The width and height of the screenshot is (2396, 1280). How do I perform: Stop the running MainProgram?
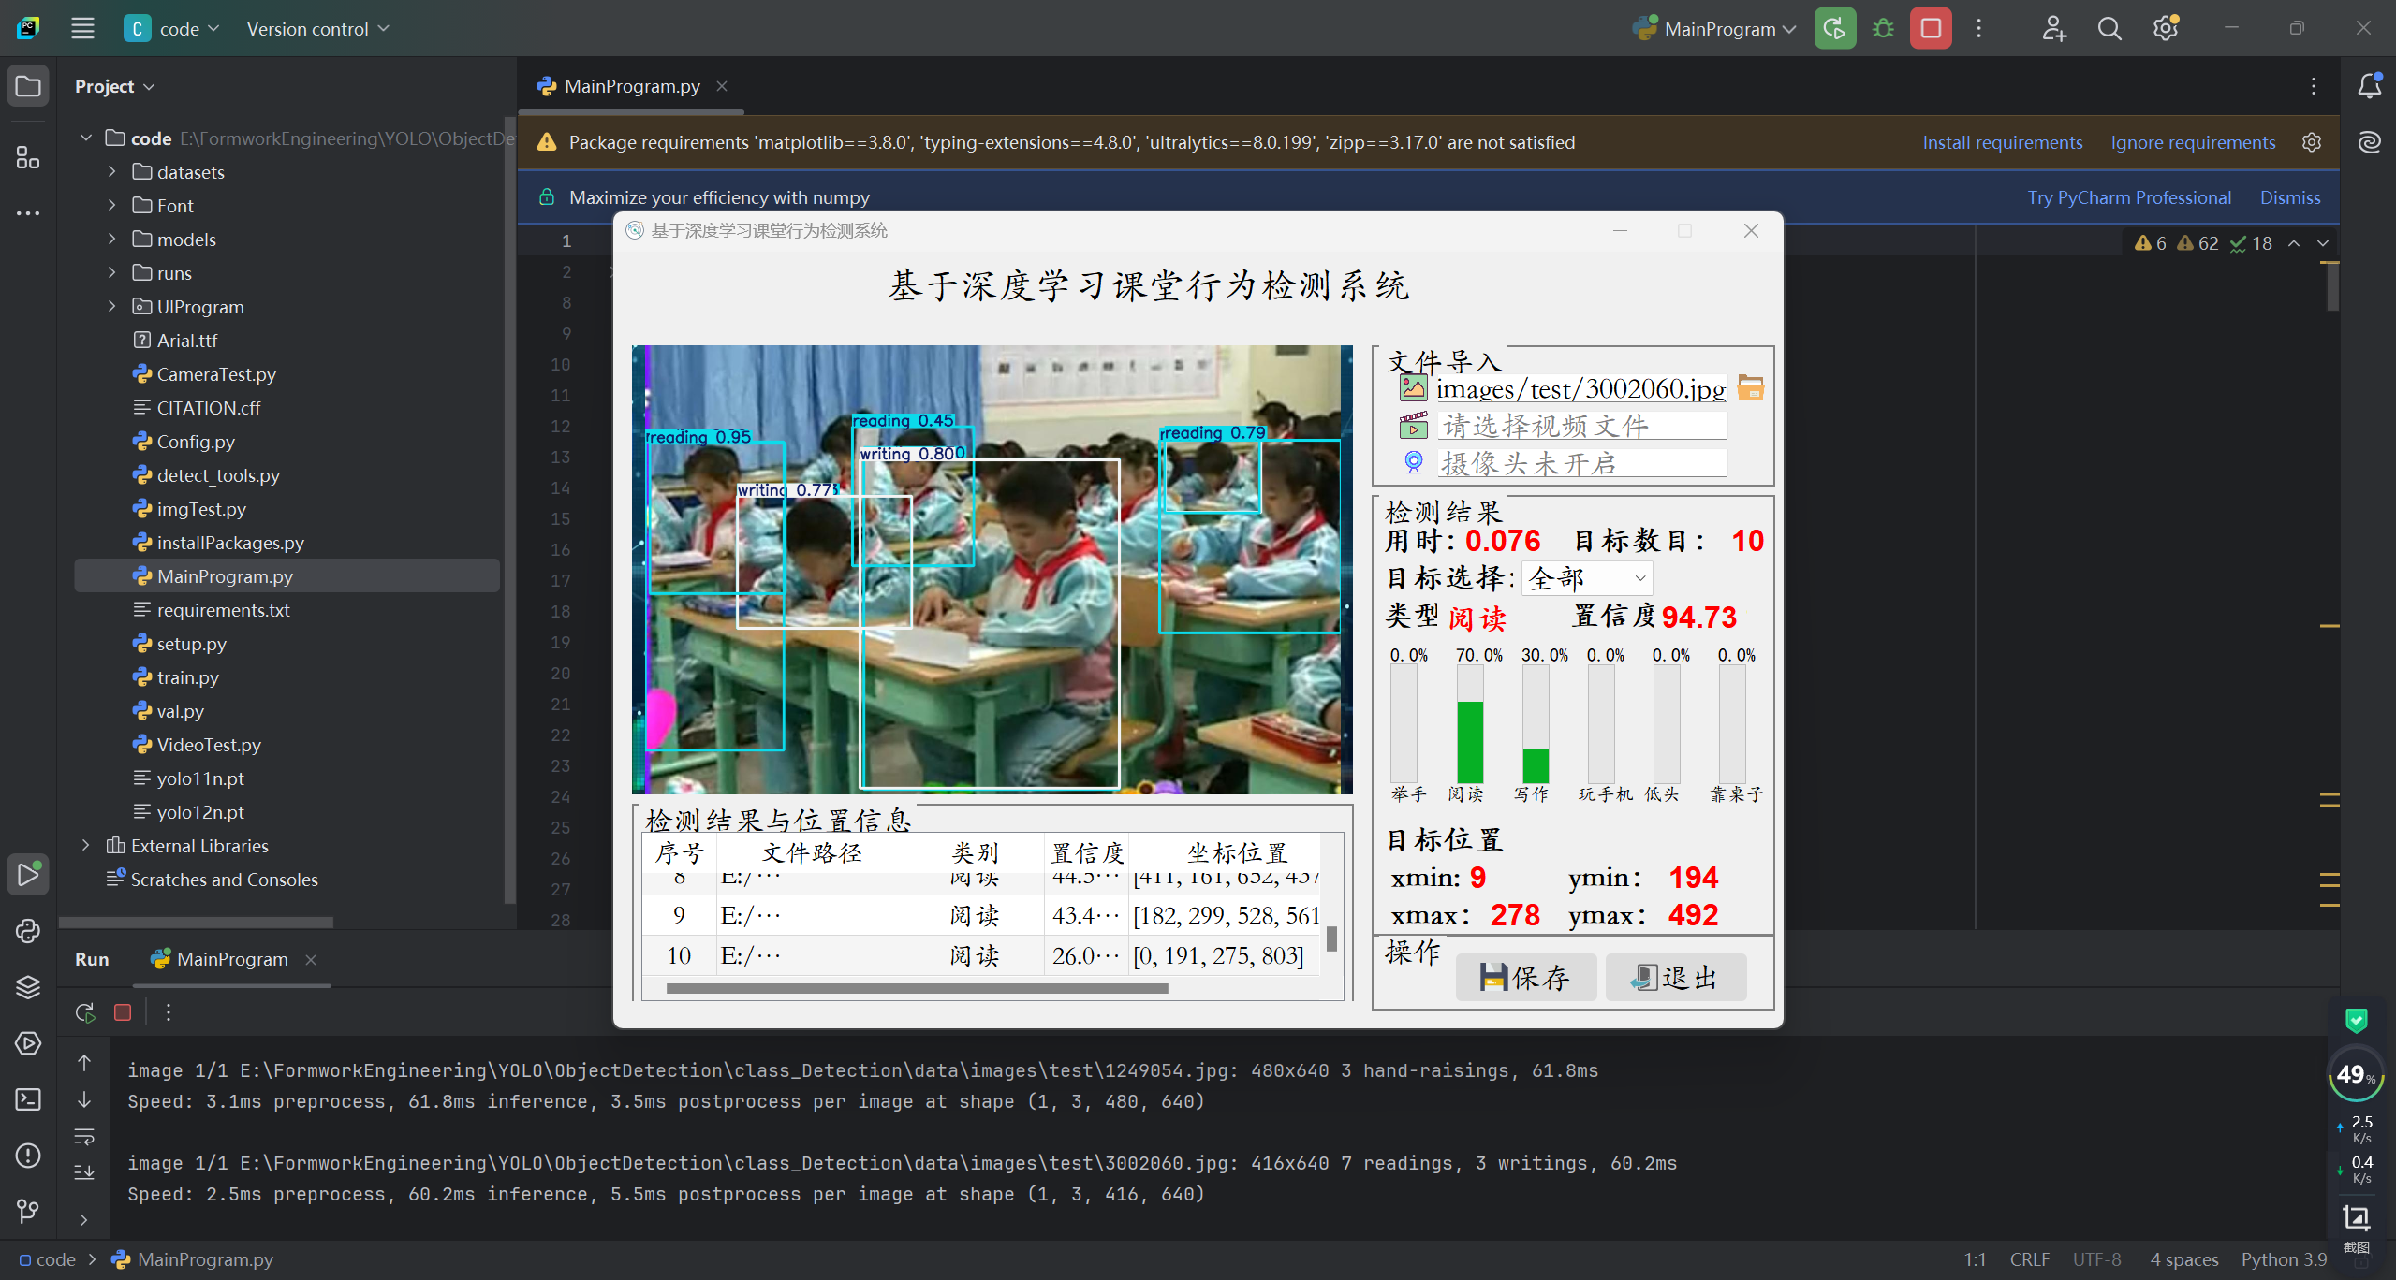tap(1931, 29)
